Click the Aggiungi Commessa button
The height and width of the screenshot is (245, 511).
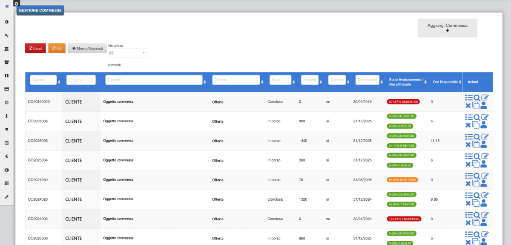[448, 28]
